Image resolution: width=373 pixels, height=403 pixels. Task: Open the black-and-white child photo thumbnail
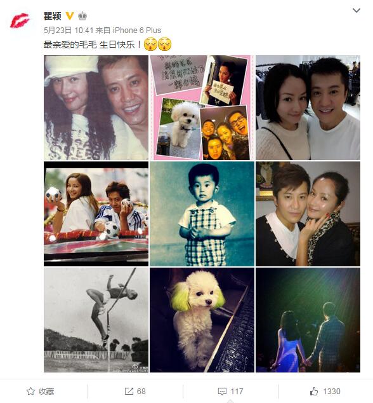(x=202, y=214)
